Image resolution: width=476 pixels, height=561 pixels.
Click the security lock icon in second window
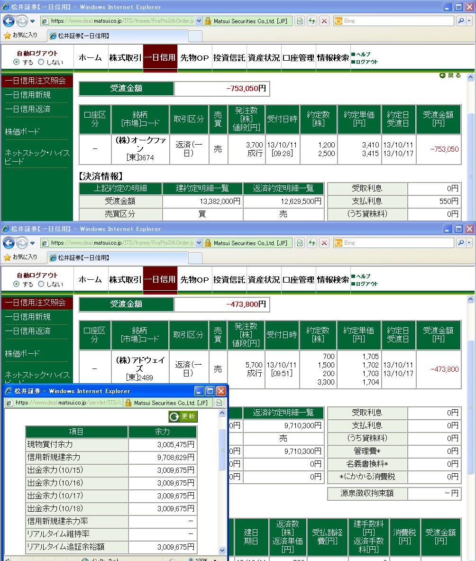pyautogui.click(x=208, y=243)
